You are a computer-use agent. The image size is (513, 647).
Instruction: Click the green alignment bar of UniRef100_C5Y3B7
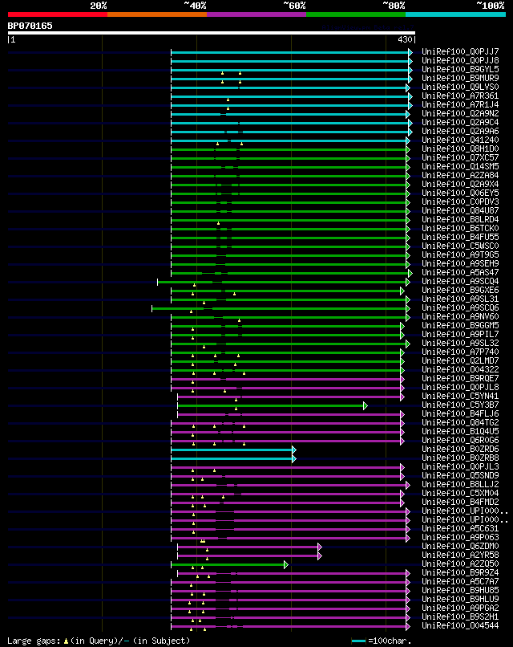[270, 405]
